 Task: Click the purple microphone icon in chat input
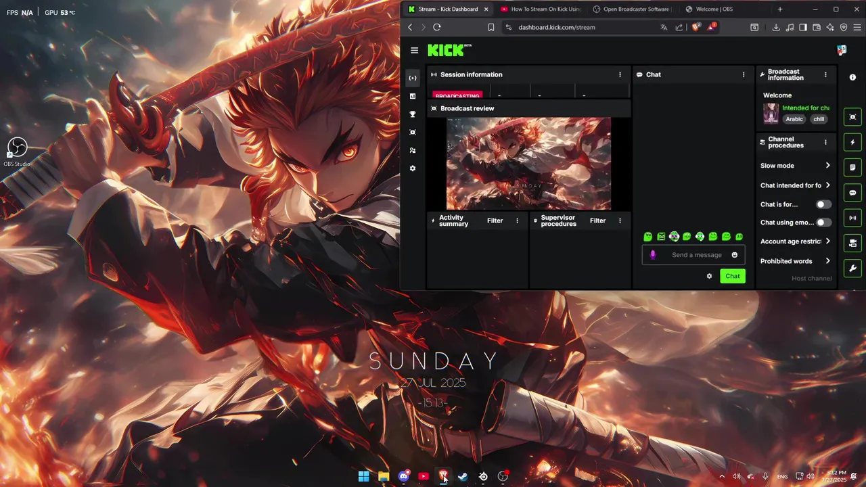(653, 255)
